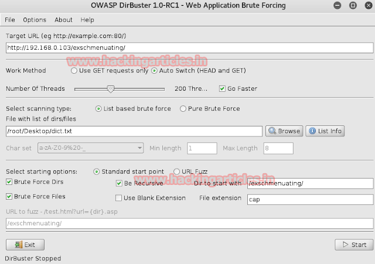Viewport: 375px width, 264px height.
Task: Click the 200 Threads value label
Action: [191, 88]
